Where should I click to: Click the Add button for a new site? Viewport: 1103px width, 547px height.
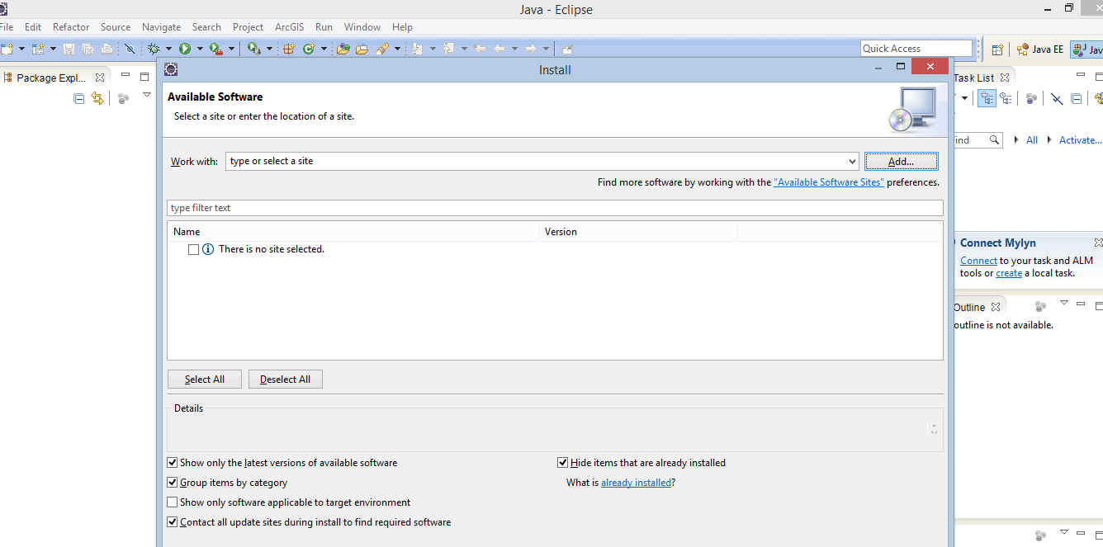[x=901, y=161]
